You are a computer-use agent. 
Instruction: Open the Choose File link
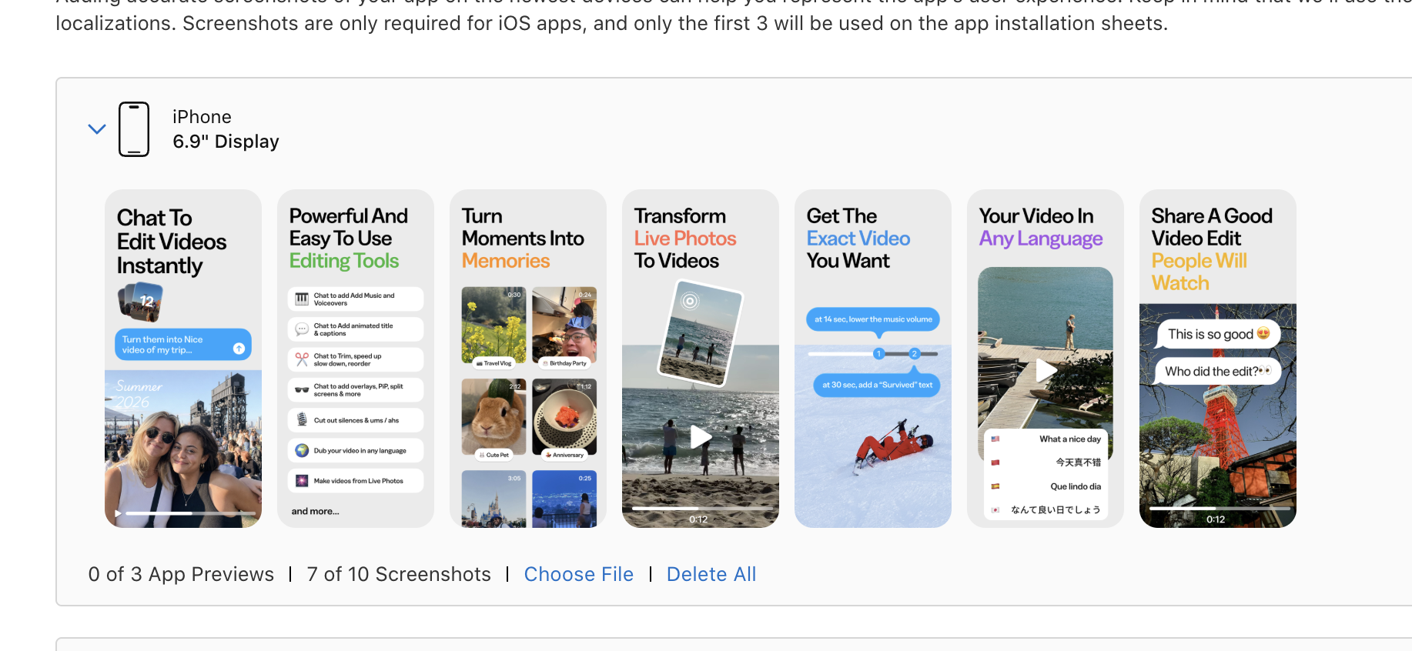(579, 574)
